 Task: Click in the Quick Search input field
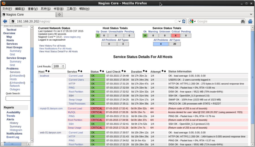click(18, 98)
